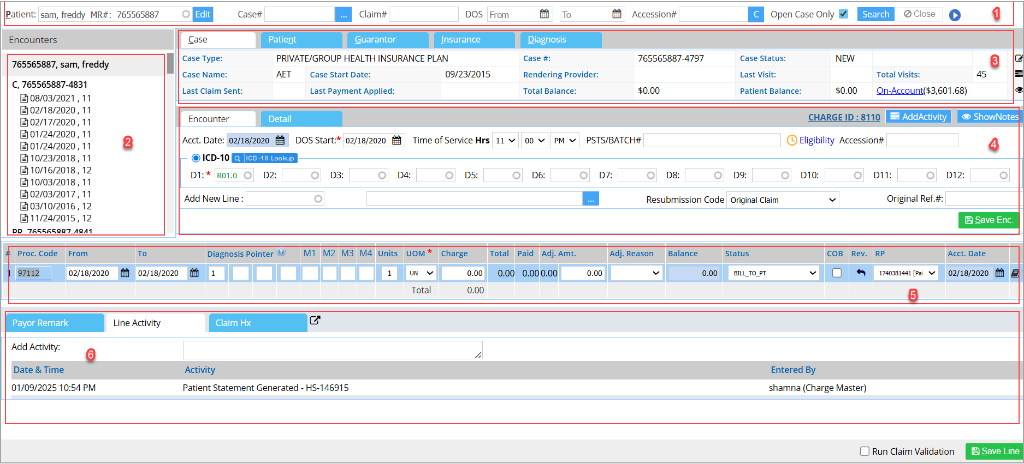
Task: Click Diagnosis Pointer help icon
Action: pos(281,252)
